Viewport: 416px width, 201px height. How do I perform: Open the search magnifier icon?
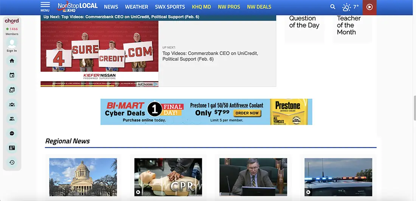(x=333, y=7)
